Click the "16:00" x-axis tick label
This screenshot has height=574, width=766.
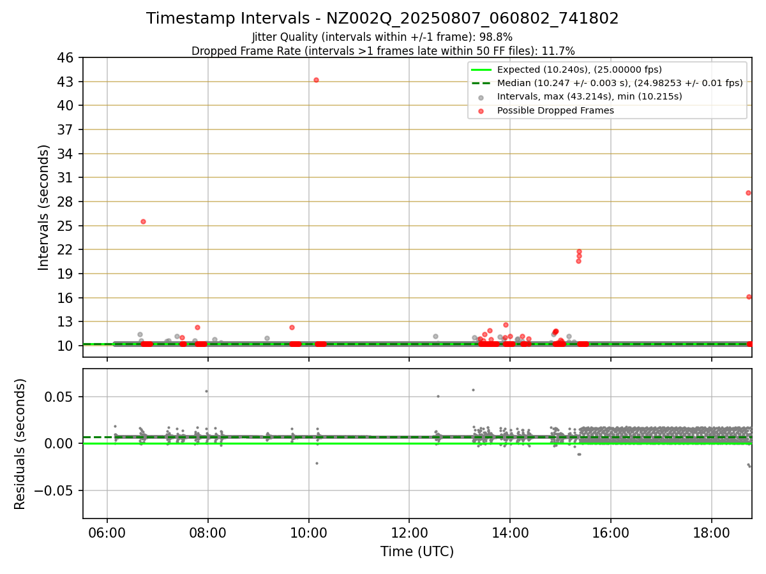(x=611, y=533)
